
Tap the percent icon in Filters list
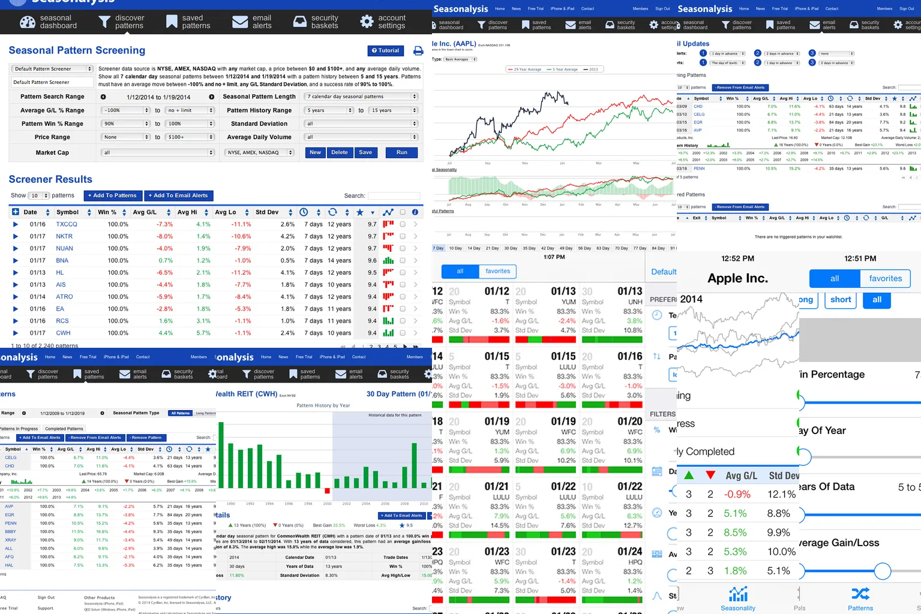tap(657, 430)
